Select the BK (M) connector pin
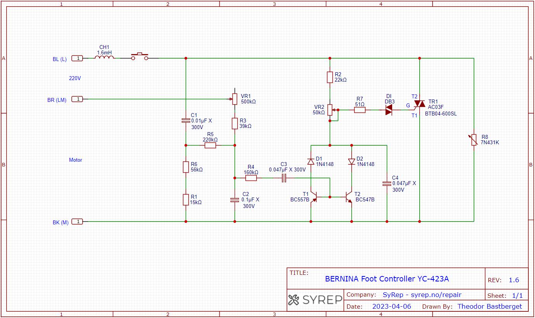Screen dimensions: 535x318 78,222
